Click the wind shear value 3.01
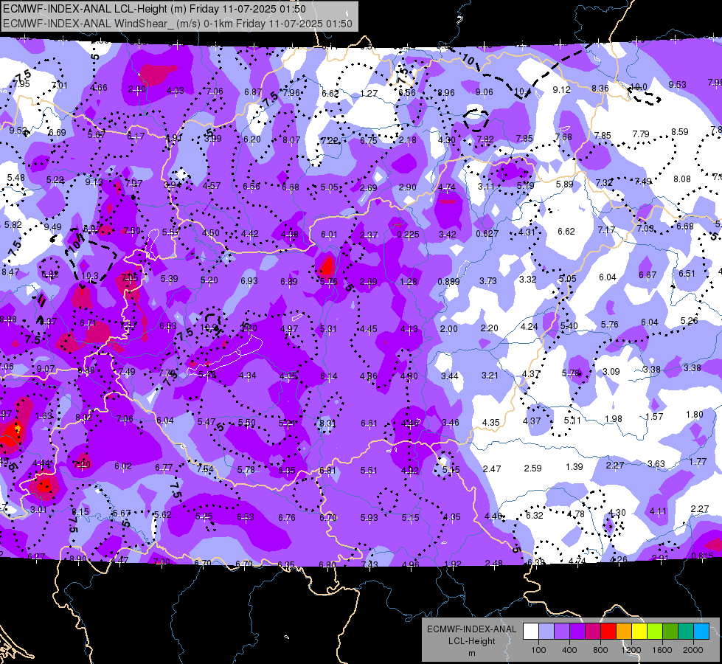722x664 pixels. tap(38, 509)
